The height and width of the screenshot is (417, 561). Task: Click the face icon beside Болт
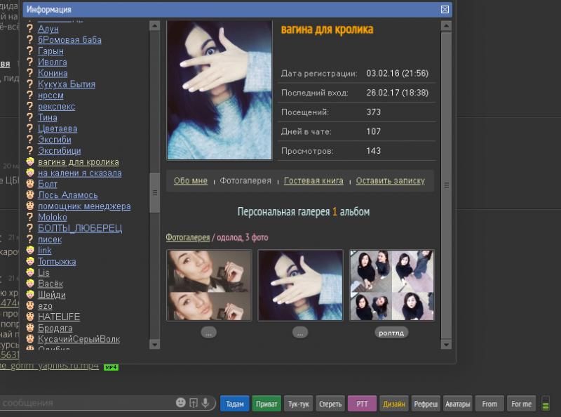(x=30, y=184)
